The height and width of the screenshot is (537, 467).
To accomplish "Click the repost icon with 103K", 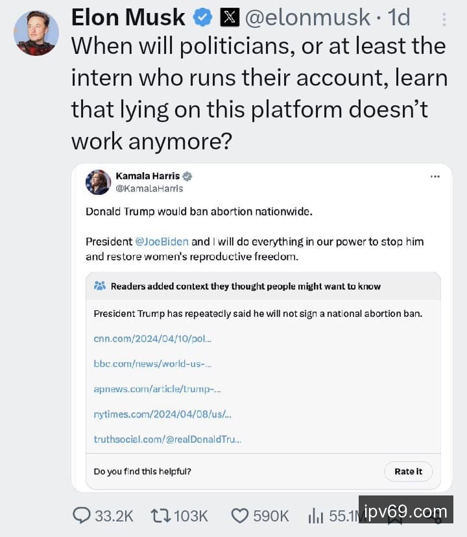I will point(159,516).
